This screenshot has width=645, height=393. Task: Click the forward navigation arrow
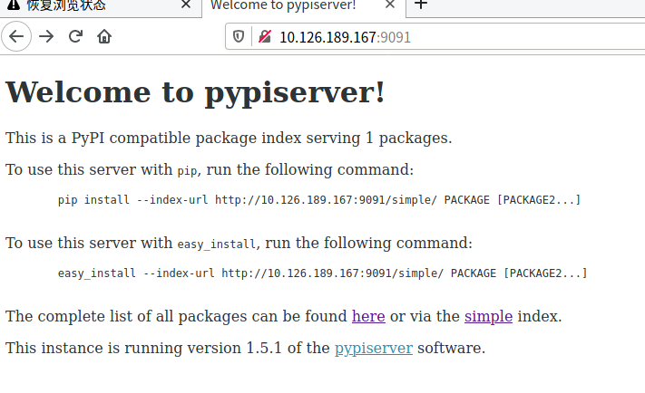point(46,36)
